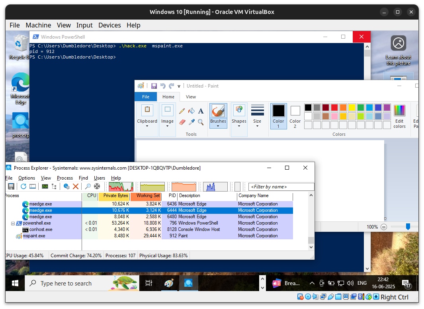This screenshot has height=309, width=424.
Task: Select the conhost.exe process row
Action: 149,229
